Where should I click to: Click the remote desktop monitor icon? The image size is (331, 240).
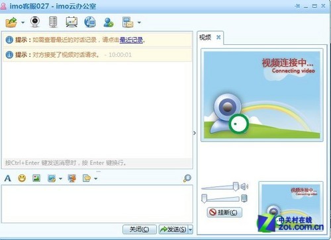(72, 178)
